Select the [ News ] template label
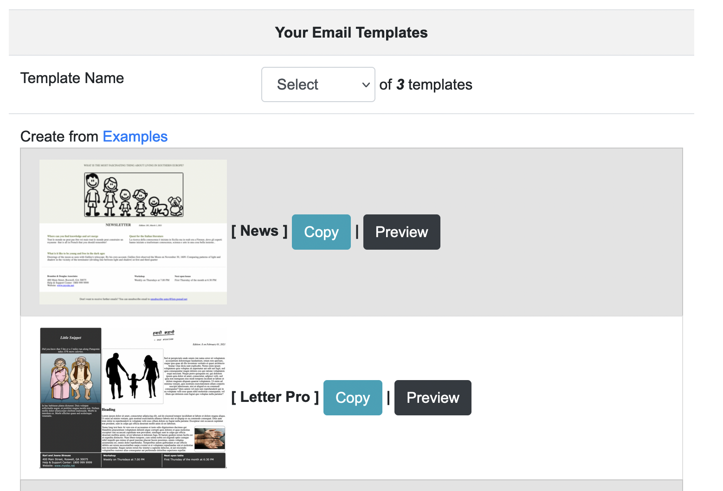 click(x=259, y=231)
